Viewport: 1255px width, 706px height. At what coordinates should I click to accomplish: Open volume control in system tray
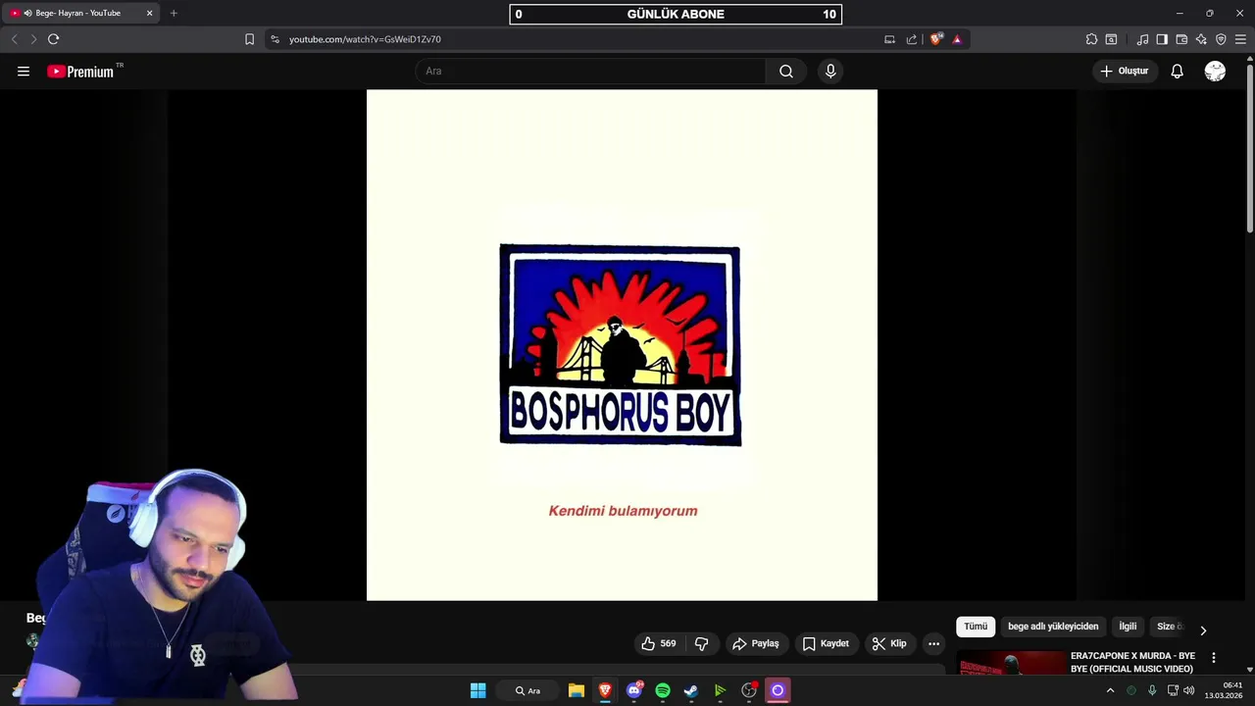[1189, 690]
